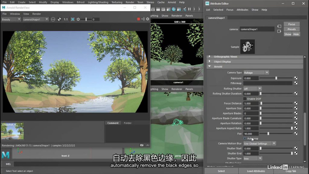Viewport: 309px width, 174px height.
Task: Toggle the Enable DOF checkbox
Action: coord(245,99)
